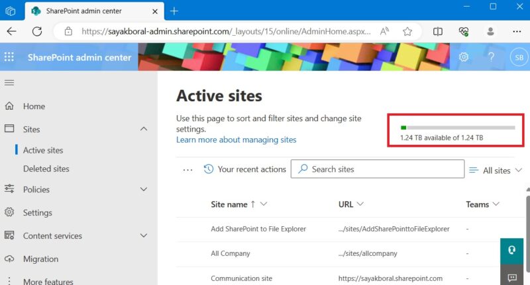Screen dimensions: 530x285
Task: Click the Search sites input box
Action: tap(377, 169)
